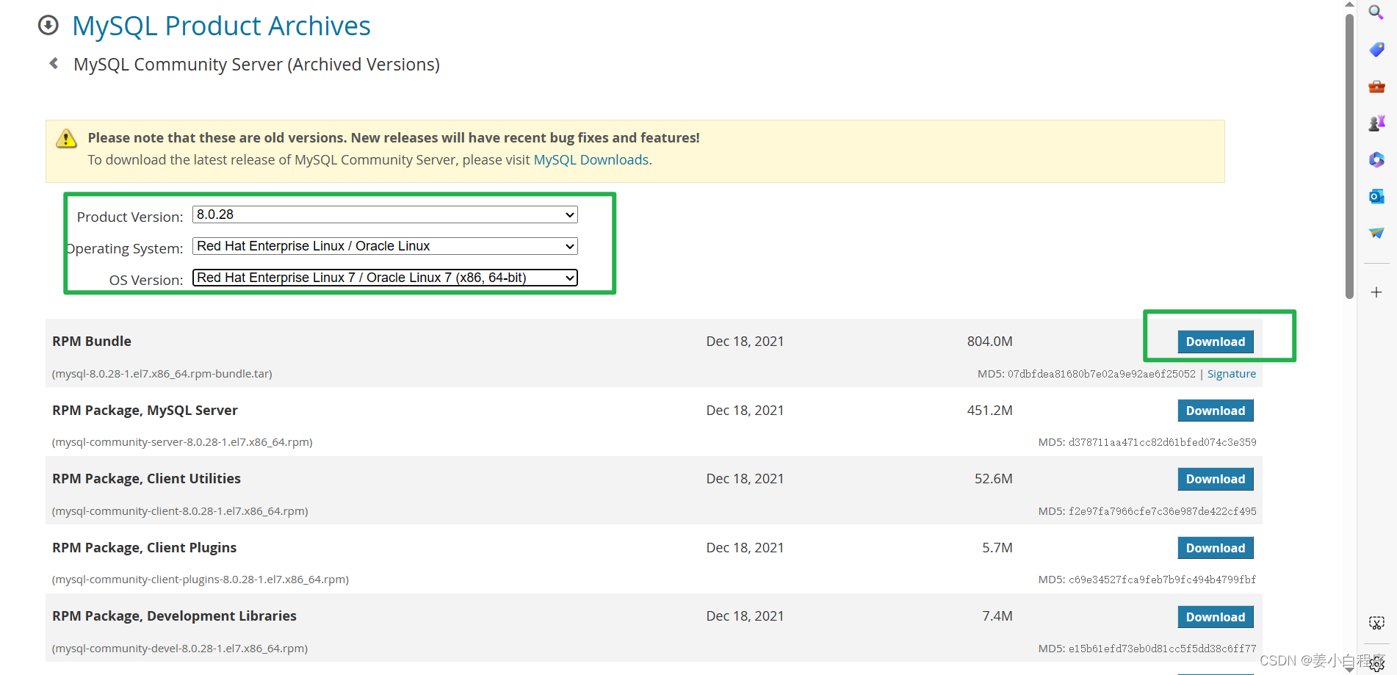Image resolution: width=1397 pixels, height=675 pixels.
Task: Click the 451.2M size of MySQL Server
Action: click(x=989, y=411)
